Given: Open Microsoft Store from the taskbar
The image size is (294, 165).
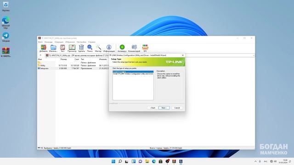Looking at the screenshot, I should pyautogui.click(x=160, y=161).
